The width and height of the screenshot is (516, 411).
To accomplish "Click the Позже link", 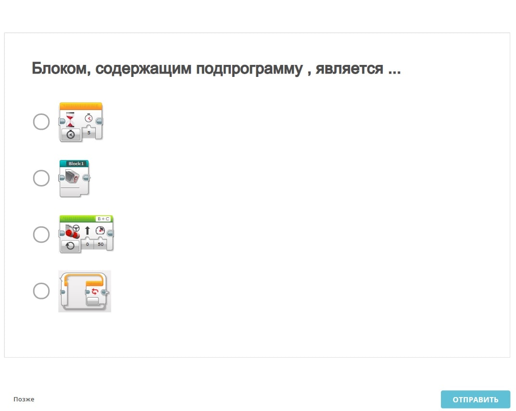I will (23, 399).
